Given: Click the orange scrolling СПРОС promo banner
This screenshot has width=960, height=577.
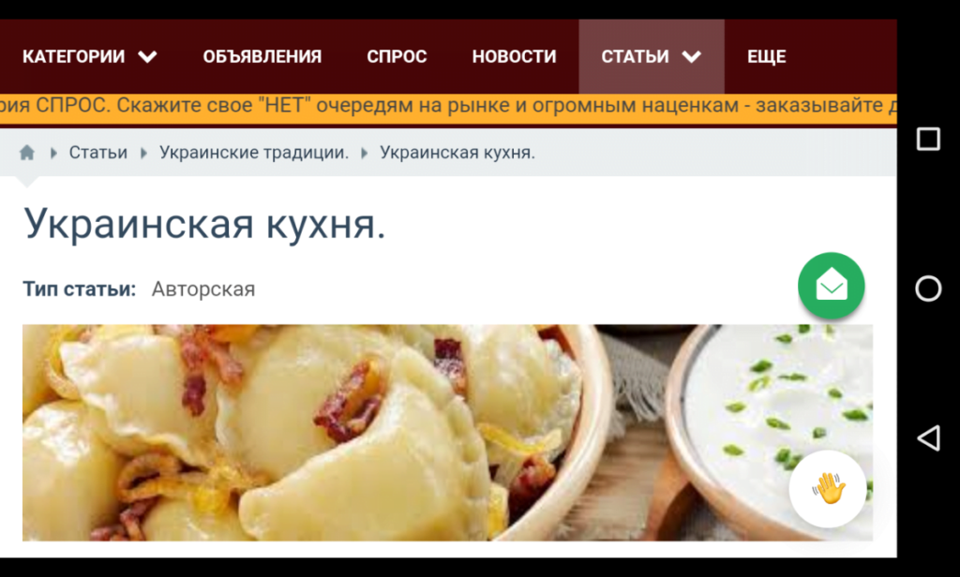Looking at the screenshot, I should 448,106.
